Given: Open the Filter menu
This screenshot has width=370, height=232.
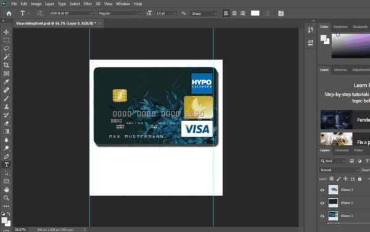Looking at the screenshot, I should coord(88,4).
